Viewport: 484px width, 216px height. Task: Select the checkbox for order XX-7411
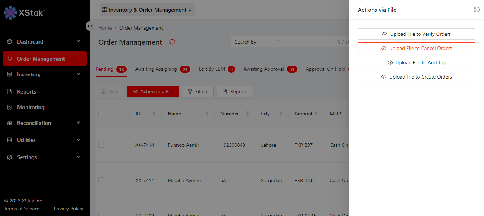101,180
